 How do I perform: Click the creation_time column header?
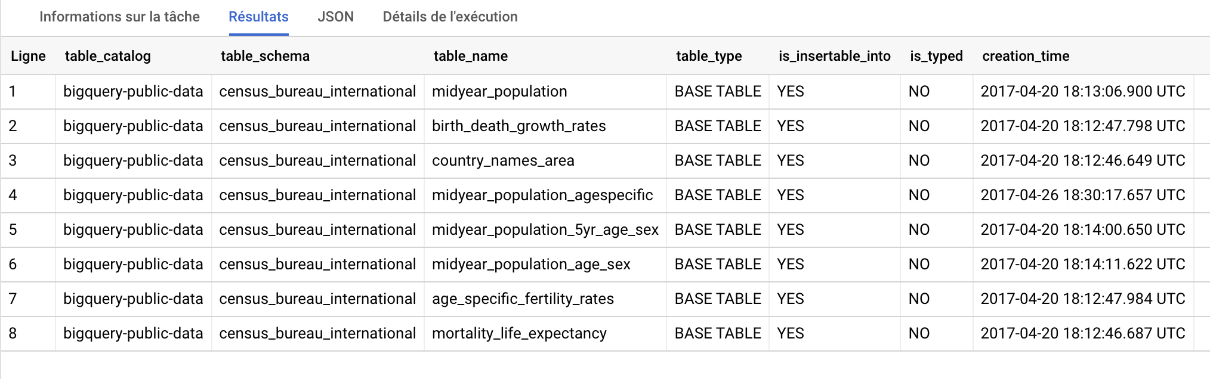(x=1026, y=56)
